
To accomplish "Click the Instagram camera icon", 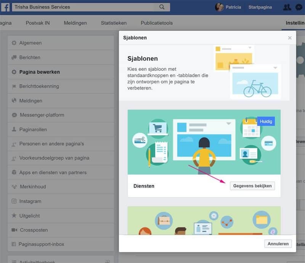I will point(14,201).
